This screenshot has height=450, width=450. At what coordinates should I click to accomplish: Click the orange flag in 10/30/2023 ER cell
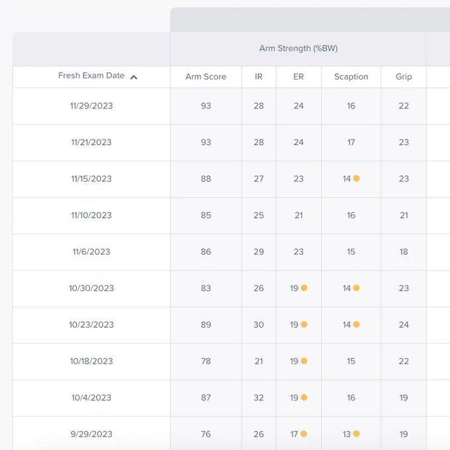coord(304,288)
